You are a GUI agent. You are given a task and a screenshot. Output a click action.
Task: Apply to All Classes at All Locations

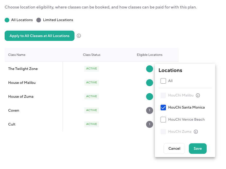coord(39,36)
